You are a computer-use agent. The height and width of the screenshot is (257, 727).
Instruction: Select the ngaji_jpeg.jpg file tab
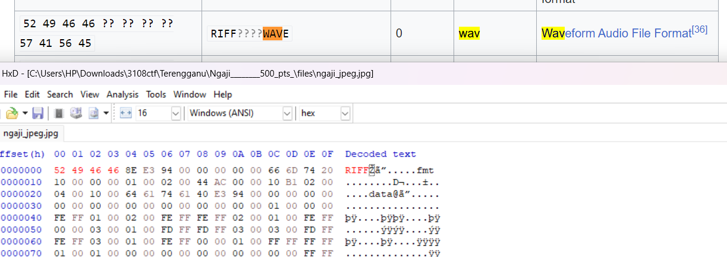click(x=32, y=134)
